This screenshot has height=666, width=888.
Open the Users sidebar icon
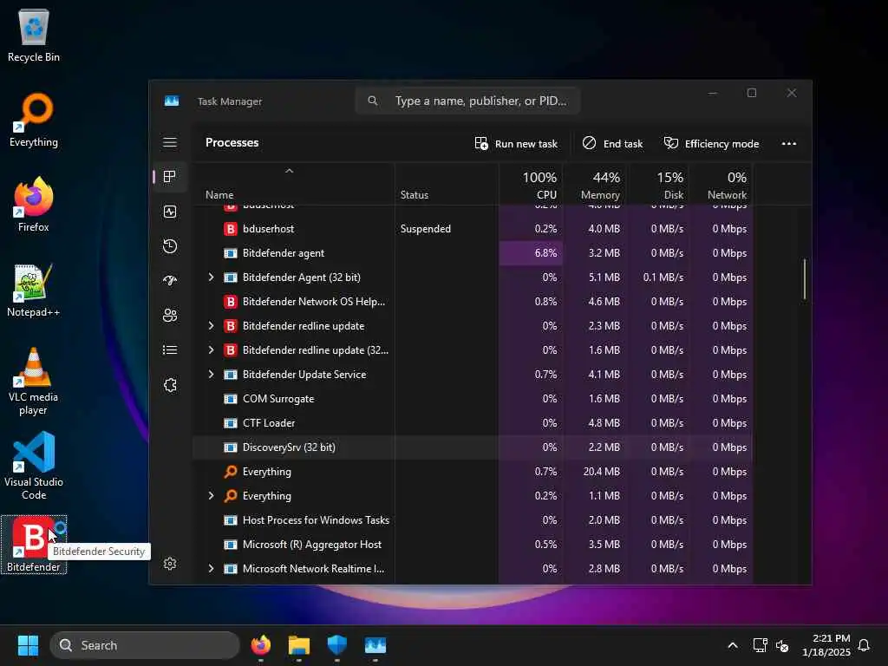pyautogui.click(x=170, y=315)
